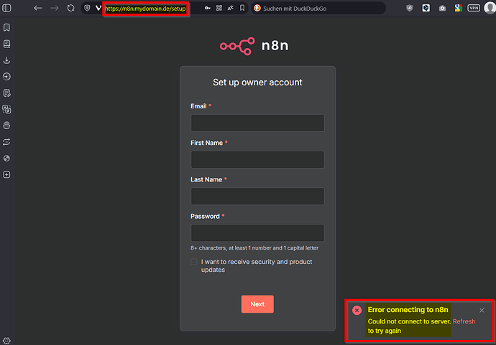Click the red error icon in the notification
Image resolution: width=496 pixels, height=345 pixels.
[x=357, y=311]
